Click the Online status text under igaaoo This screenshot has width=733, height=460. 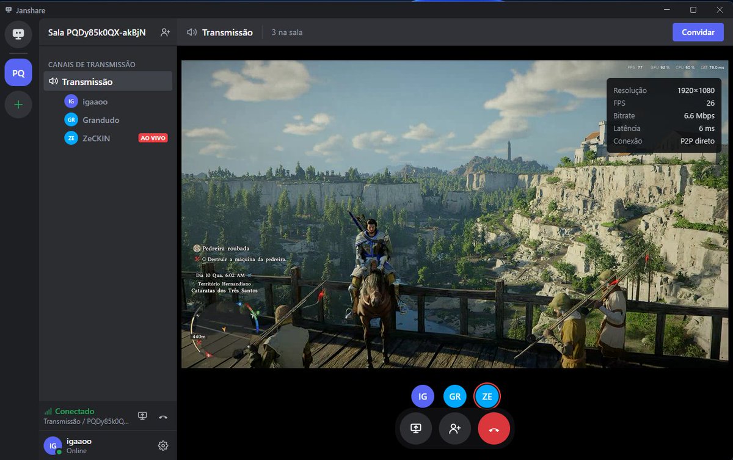click(x=76, y=451)
